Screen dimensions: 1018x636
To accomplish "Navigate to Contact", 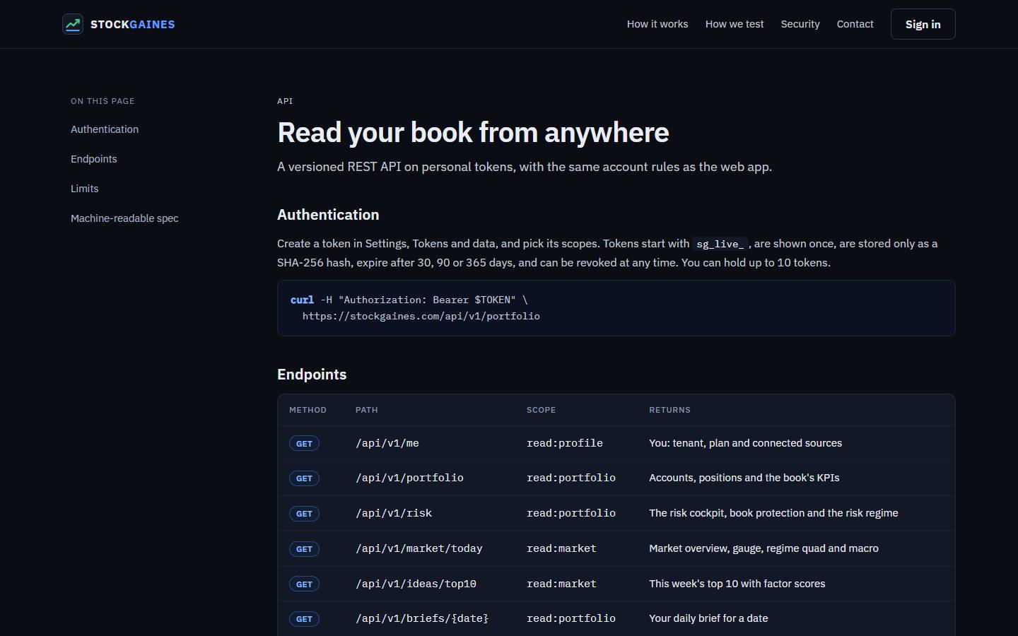I will point(855,24).
